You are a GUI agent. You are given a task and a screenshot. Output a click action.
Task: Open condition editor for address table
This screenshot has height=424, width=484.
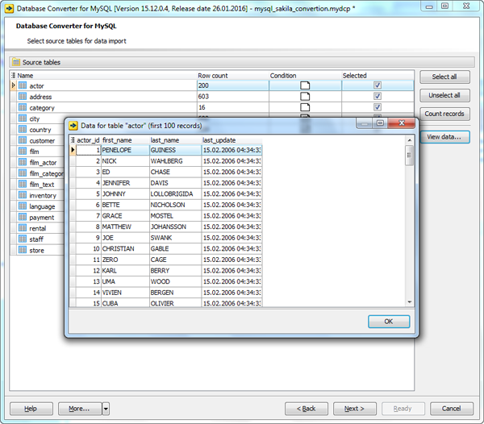305,96
